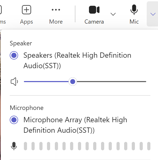Select the Microphone Array radio button

click(14, 120)
